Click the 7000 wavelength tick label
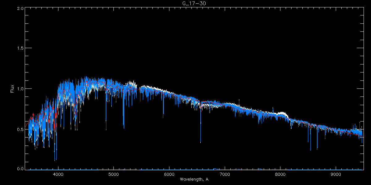 tap(225, 174)
